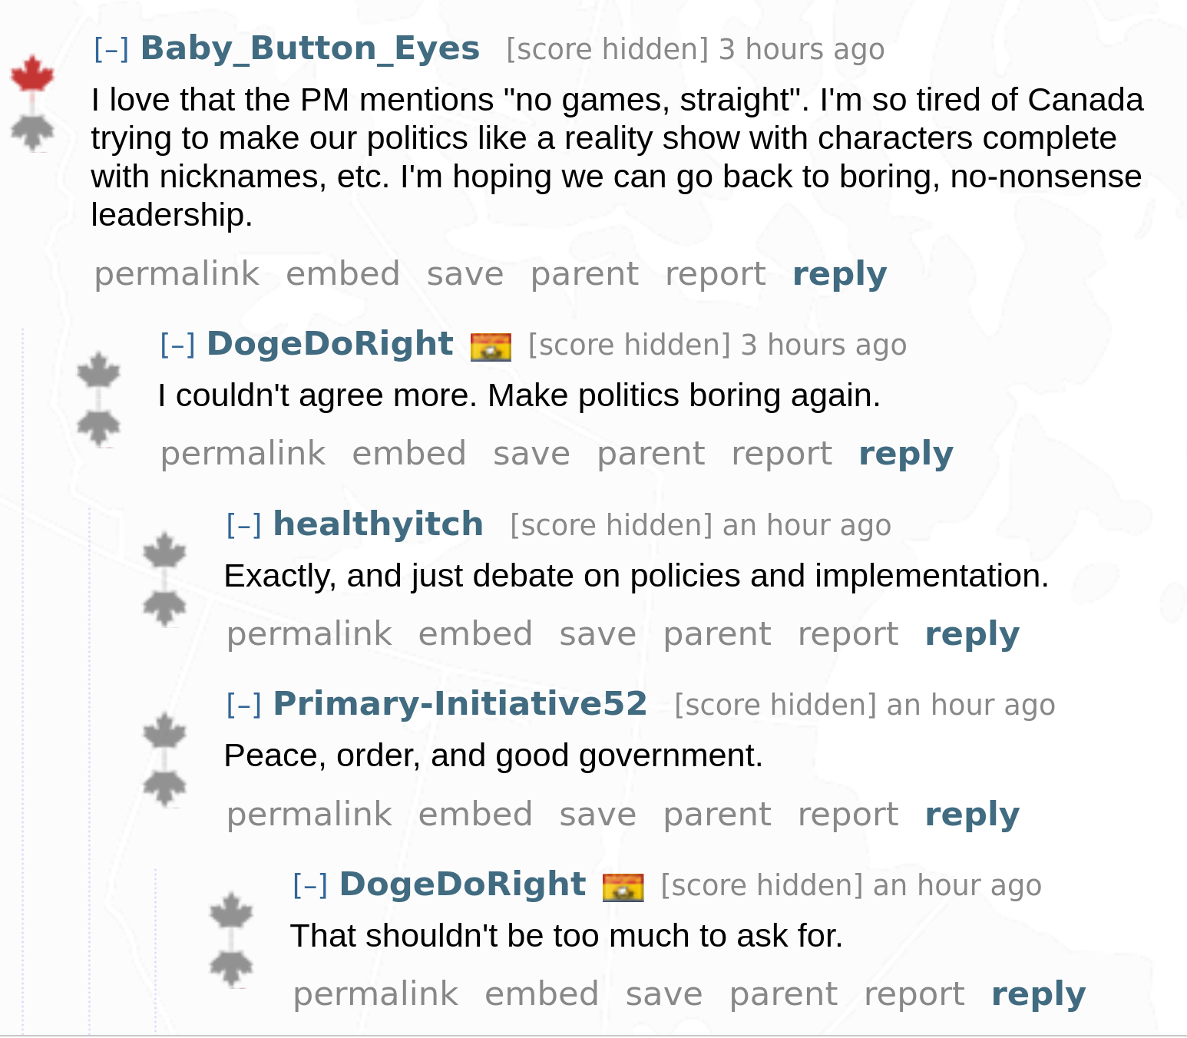Go to parent of healthyitch's comment

tap(717, 634)
